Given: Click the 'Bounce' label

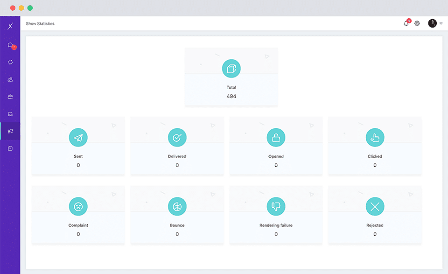Looking at the screenshot, I should pos(177,225).
